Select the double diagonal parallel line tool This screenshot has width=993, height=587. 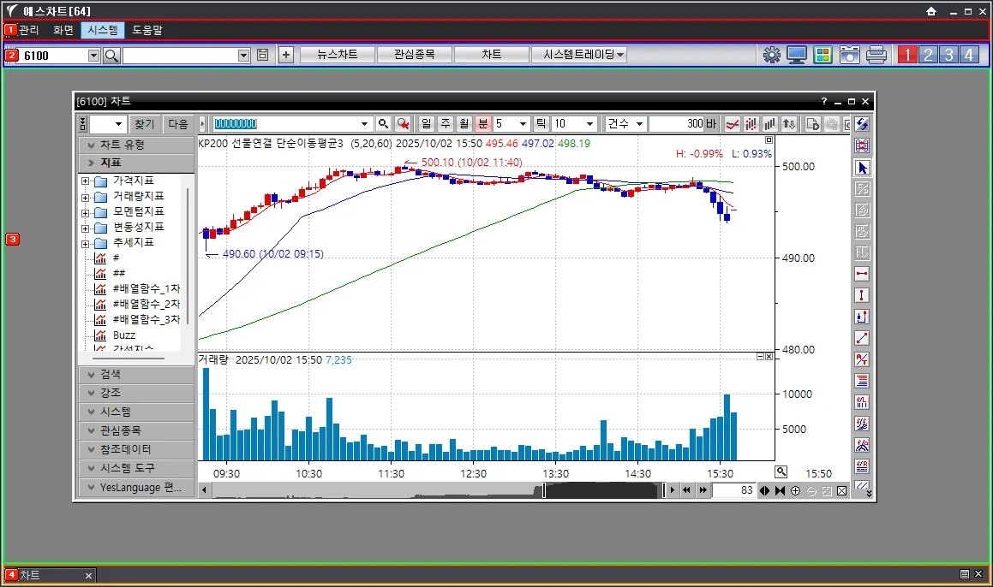coord(862,486)
